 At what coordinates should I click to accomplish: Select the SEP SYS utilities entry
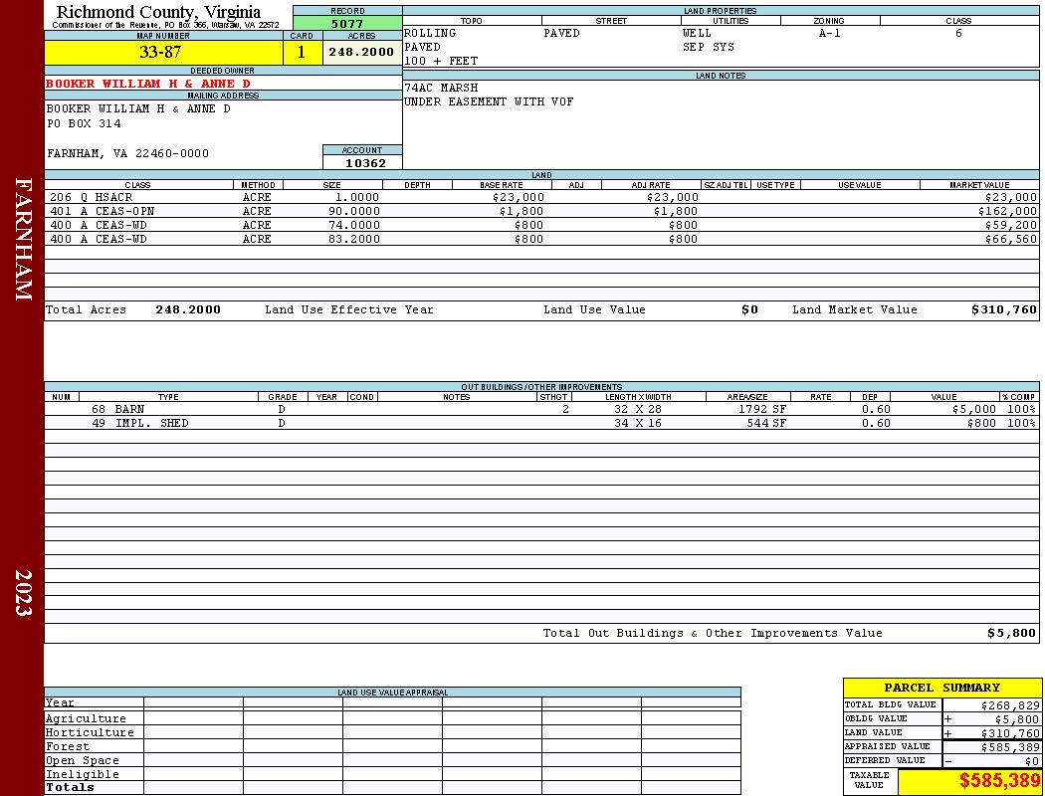coord(709,48)
